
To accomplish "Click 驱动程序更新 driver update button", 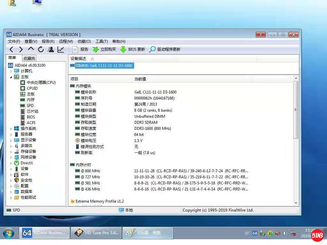I will (165, 49).
